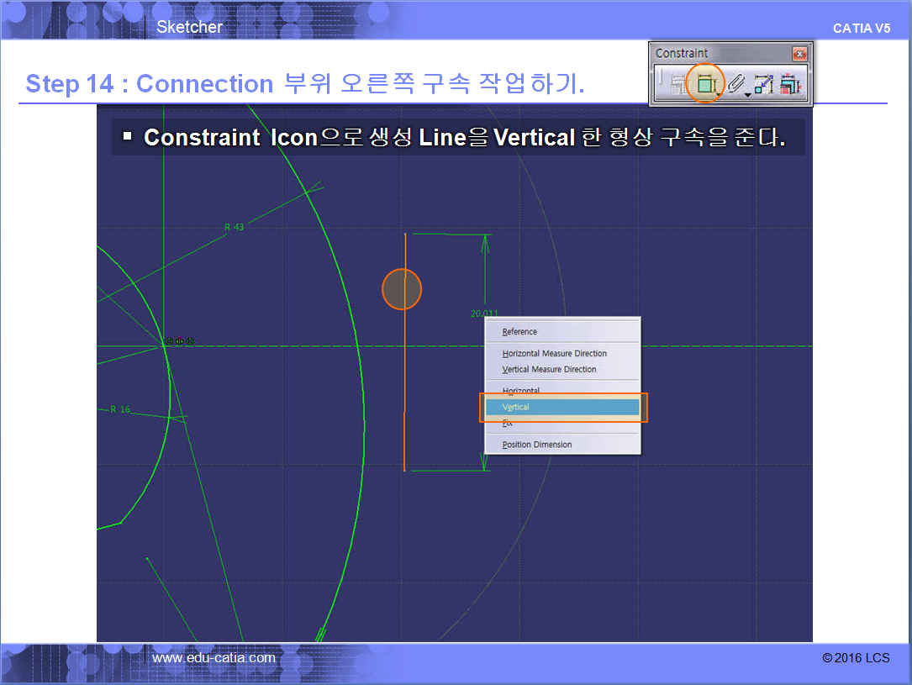Select the Animate Constraint icon
The height and width of the screenshot is (685, 912).
[763, 84]
